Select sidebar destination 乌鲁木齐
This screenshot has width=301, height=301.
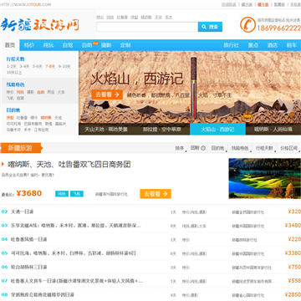click(14, 130)
